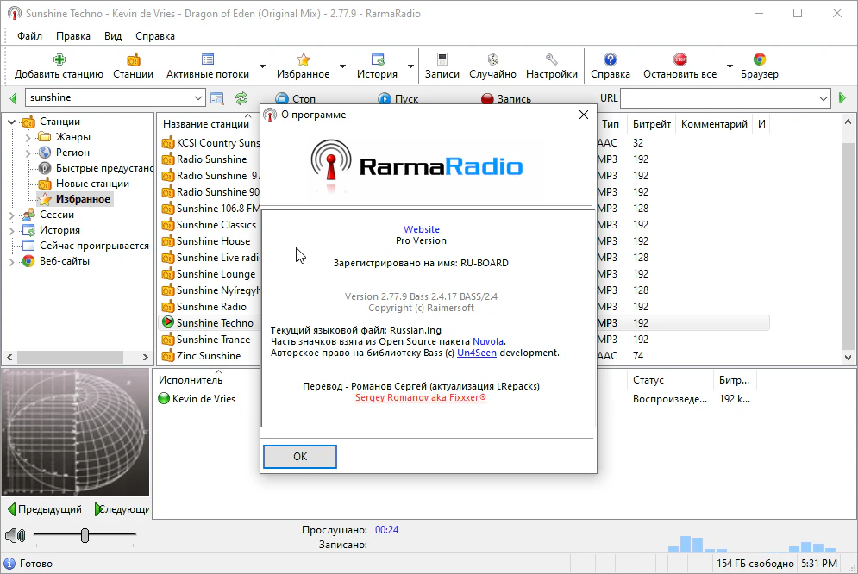The width and height of the screenshot is (858, 574).
Task: Open Recordings (Записи) toolbar icon
Action: tap(442, 59)
